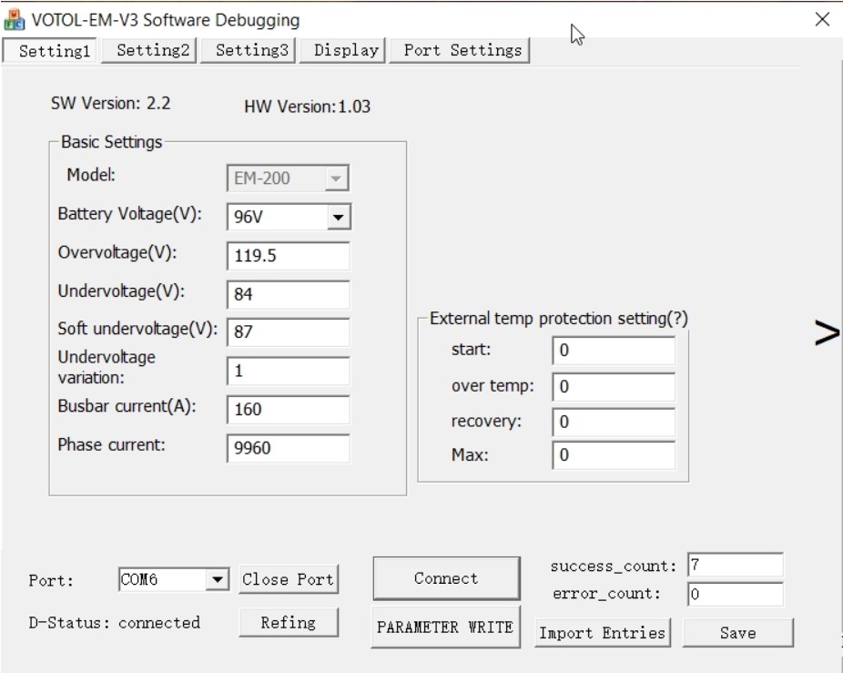Click the over temp input field

614,387
